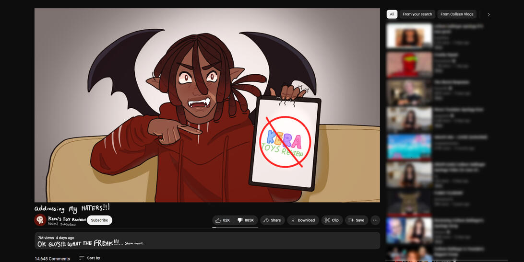
Task: Open the Clip scissors tool
Action: pos(332,220)
